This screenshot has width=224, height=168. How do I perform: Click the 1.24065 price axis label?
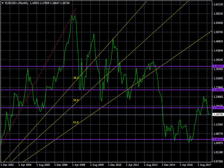218,97
